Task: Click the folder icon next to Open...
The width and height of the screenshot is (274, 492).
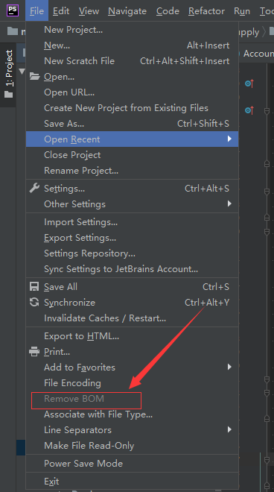Action: [x=34, y=76]
